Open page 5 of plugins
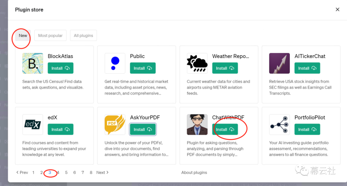 pos(66,172)
